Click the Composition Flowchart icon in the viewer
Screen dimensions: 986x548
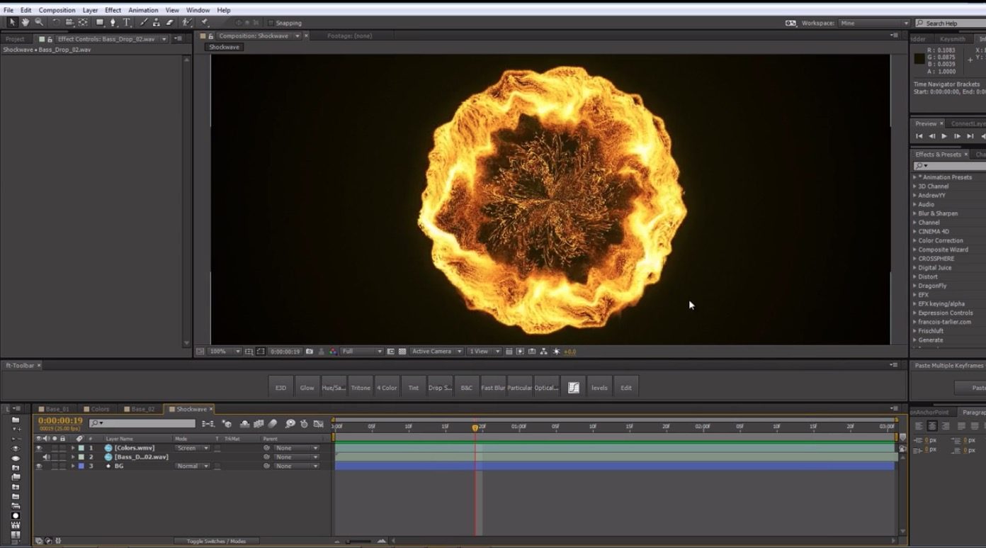point(543,352)
